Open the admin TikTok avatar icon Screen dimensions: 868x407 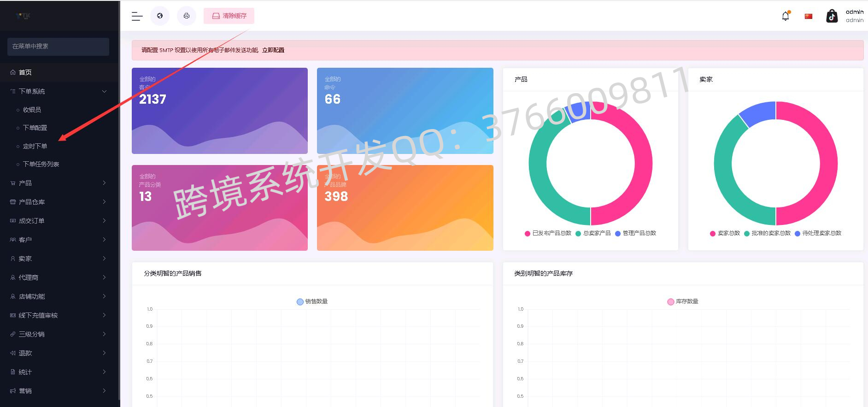pyautogui.click(x=832, y=16)
